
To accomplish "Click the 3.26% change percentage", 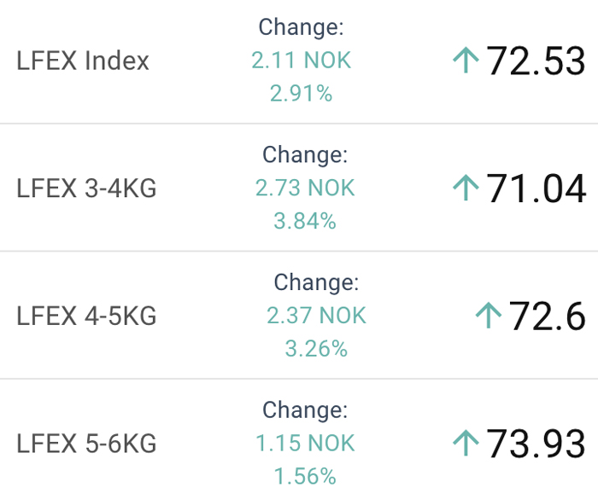I will 317,349.
